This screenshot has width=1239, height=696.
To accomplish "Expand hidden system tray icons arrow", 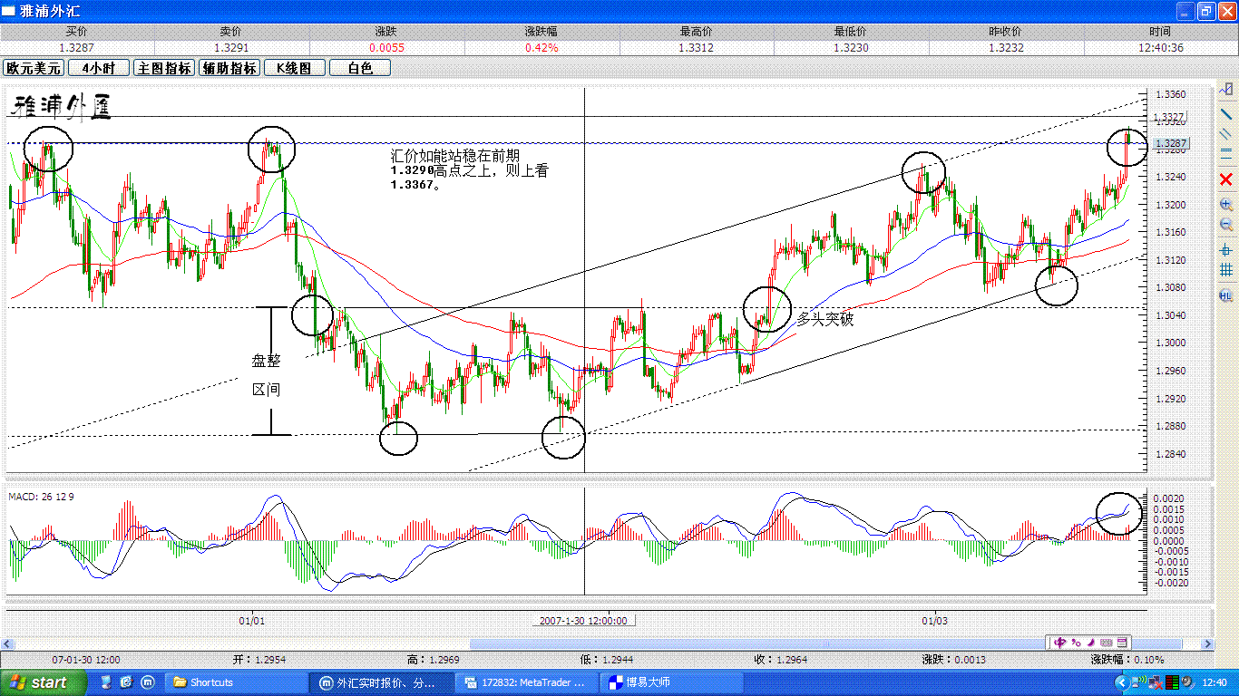I will (1123, 683).
